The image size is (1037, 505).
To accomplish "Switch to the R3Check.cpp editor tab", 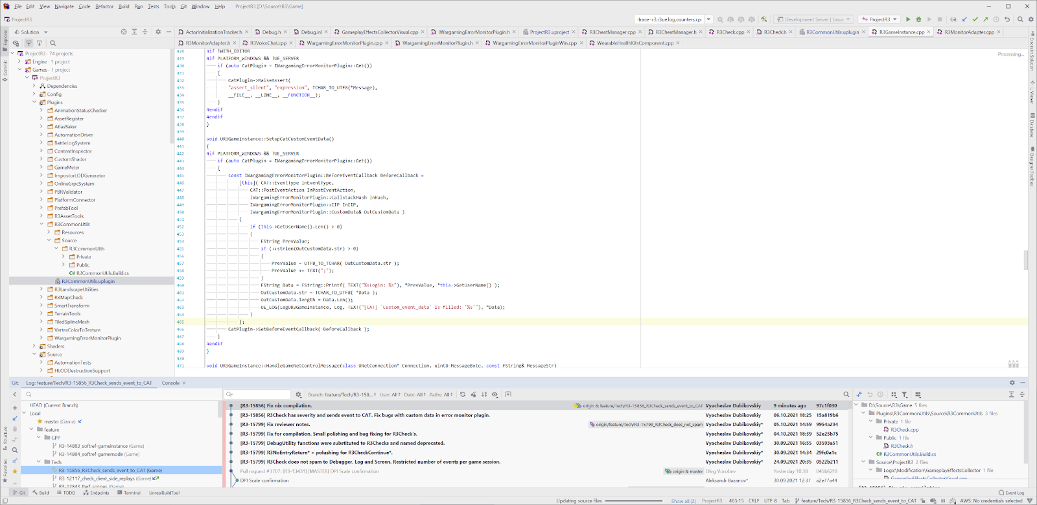I will pyautogui.click(x=730, y=32).
